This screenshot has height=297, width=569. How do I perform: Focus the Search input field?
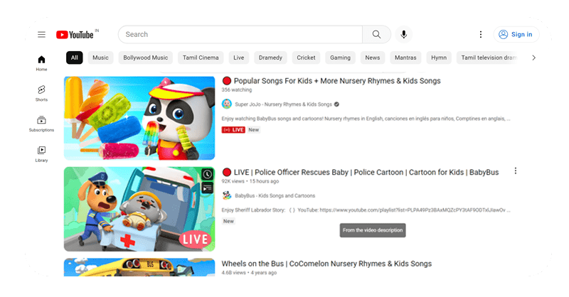click(240, 34)
